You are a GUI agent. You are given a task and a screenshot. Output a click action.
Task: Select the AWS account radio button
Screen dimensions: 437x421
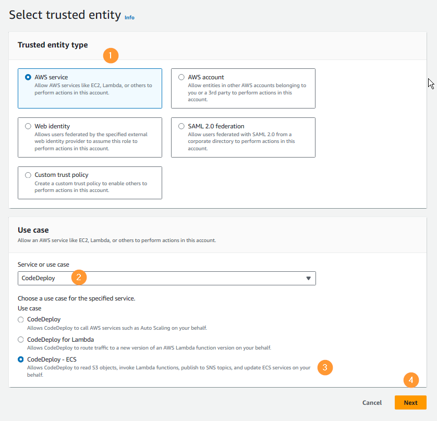tap(181, 77)
